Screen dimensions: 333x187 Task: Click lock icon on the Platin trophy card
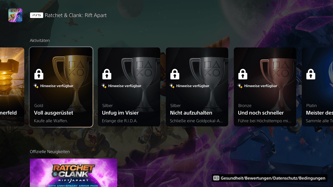click(311, 74)
